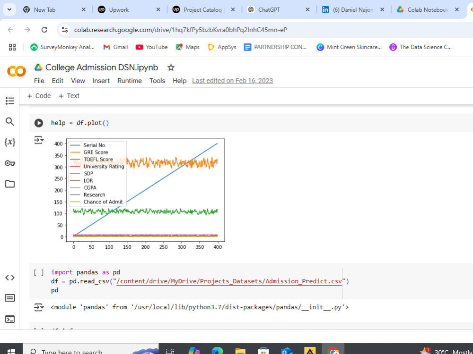Star the College Admission DSN notebook
473x354 pixels.
pyautogui.click(x=171, y=67)
